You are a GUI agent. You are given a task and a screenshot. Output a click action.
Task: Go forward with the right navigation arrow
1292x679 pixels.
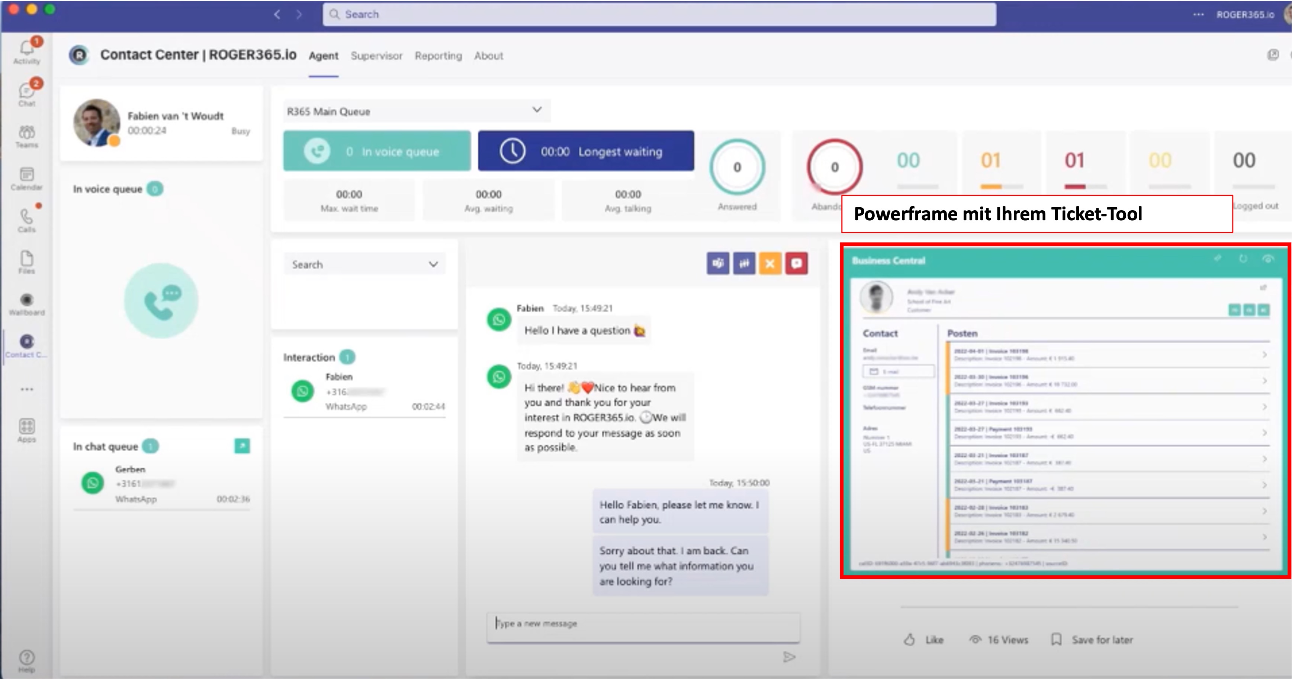(299, 14)
